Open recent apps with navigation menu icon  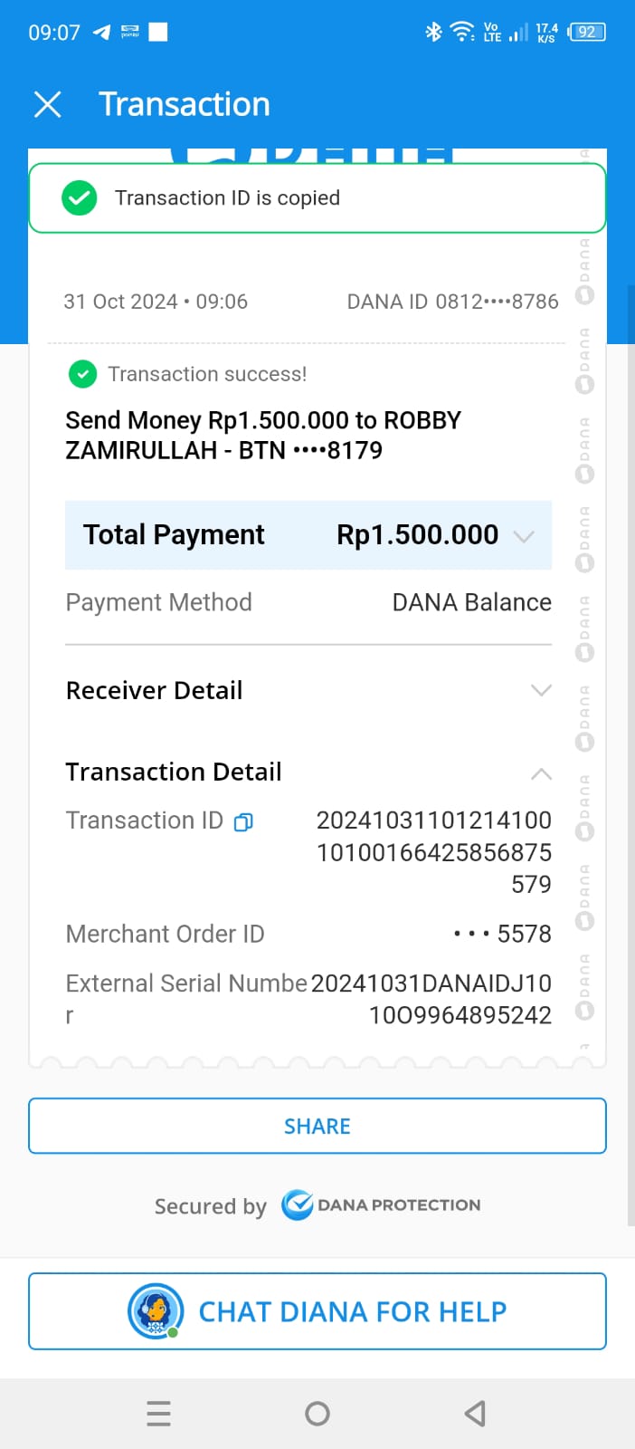[158, 1414]
